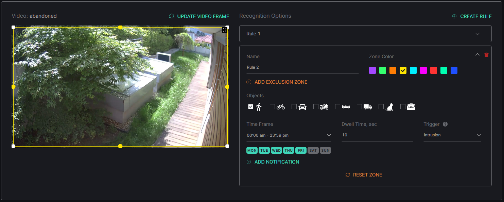Viewport: 504px width, 202px height.
Task: Toggle the FRI day chip
Action: pos(301,150)
